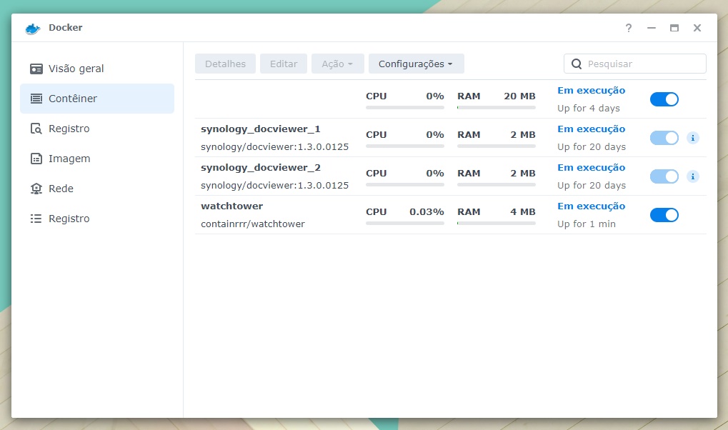Toggle the synology_docviewer_2 container switch
The image size is (728, 430).
click(664, 176)
